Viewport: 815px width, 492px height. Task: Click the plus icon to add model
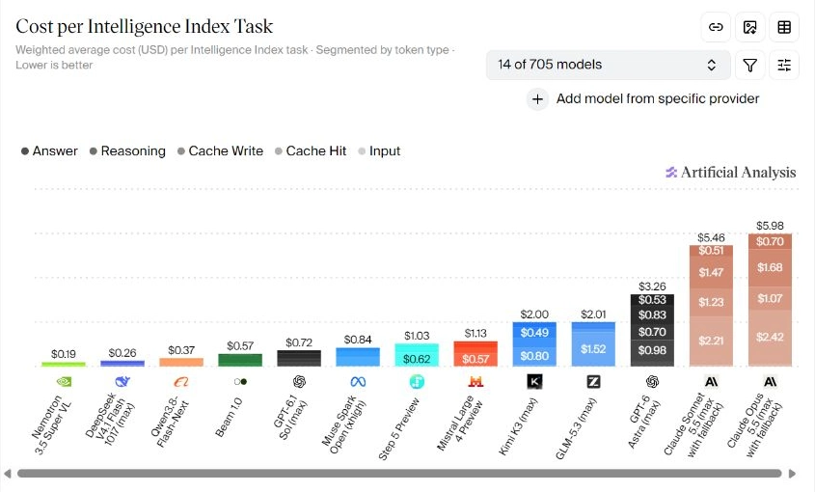[x=537, y=98]
